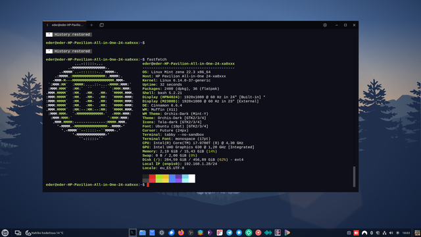Image resolution: width=421 pixels, height=237 pixels.
Task: Click the terminal vertical scrollbar thumb
Action: (354, 176)
